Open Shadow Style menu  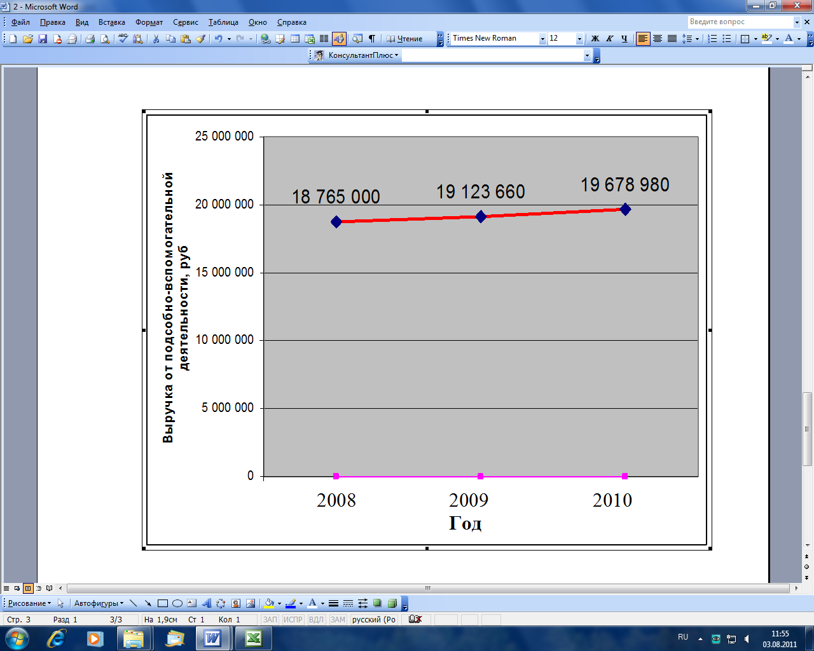(377, 603)
